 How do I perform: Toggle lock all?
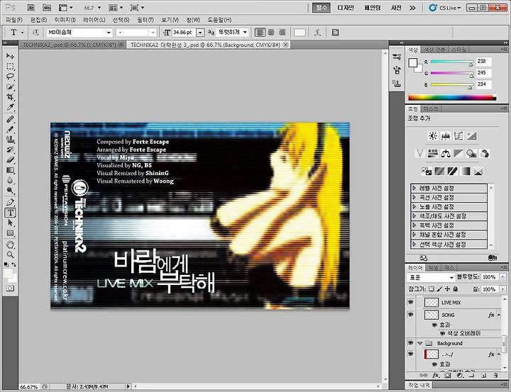click(x=456, y=289)
